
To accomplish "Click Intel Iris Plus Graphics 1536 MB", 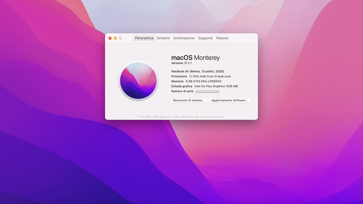I will [216, 86].
